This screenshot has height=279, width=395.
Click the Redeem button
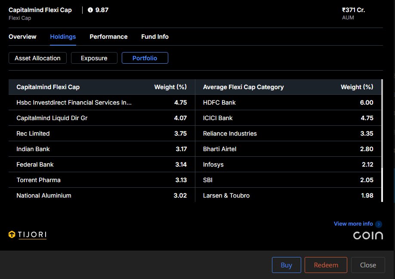(326, 265)
